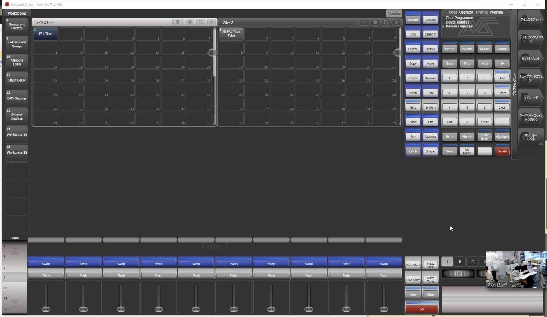This screenshot has height=317, width=547.
Task: Click the Unfold button
Action: tap(430, 49)
